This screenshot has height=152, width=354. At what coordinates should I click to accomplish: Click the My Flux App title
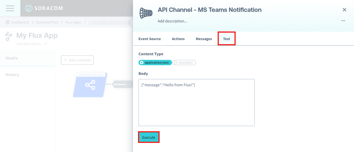(37, 36)
